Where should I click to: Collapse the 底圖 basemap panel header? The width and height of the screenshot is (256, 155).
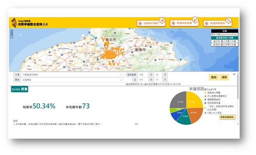click(x=224, y=31)
